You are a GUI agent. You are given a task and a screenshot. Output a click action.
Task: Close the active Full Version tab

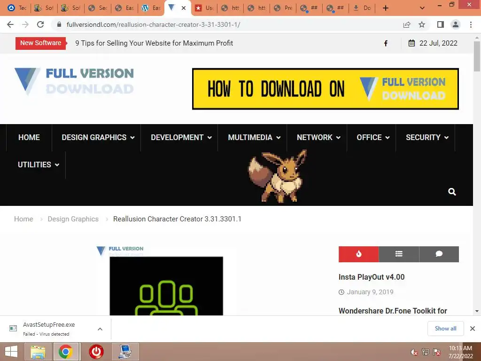184,8
